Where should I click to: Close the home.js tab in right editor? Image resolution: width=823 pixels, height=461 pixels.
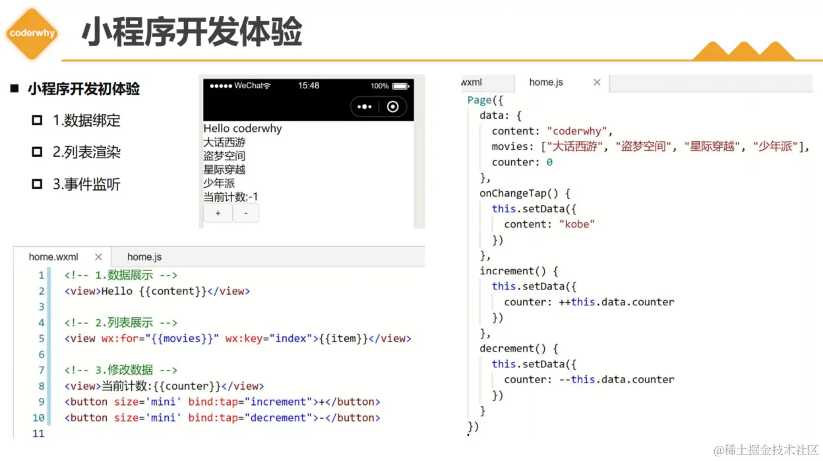pyautogui.click(x=597, y=82)
